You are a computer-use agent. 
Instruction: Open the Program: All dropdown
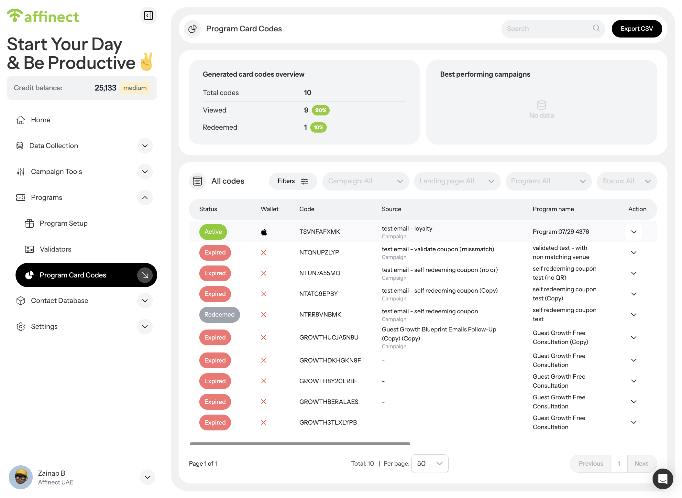point(548,181)
